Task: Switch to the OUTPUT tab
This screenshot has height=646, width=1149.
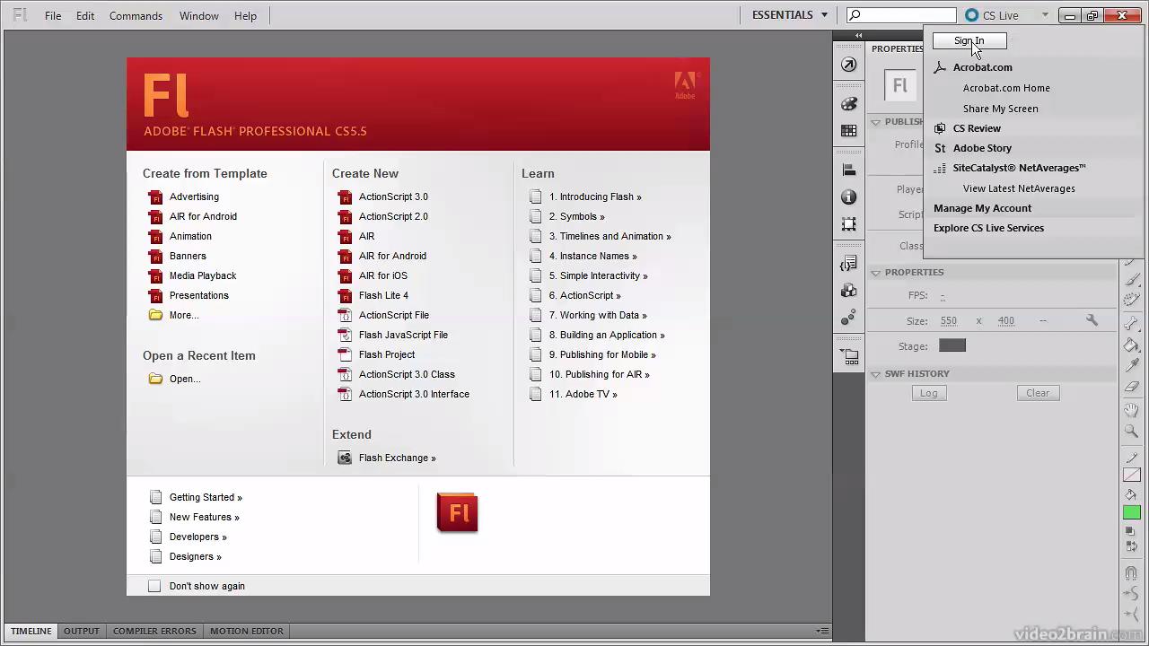Action: (x=81, y=631)
